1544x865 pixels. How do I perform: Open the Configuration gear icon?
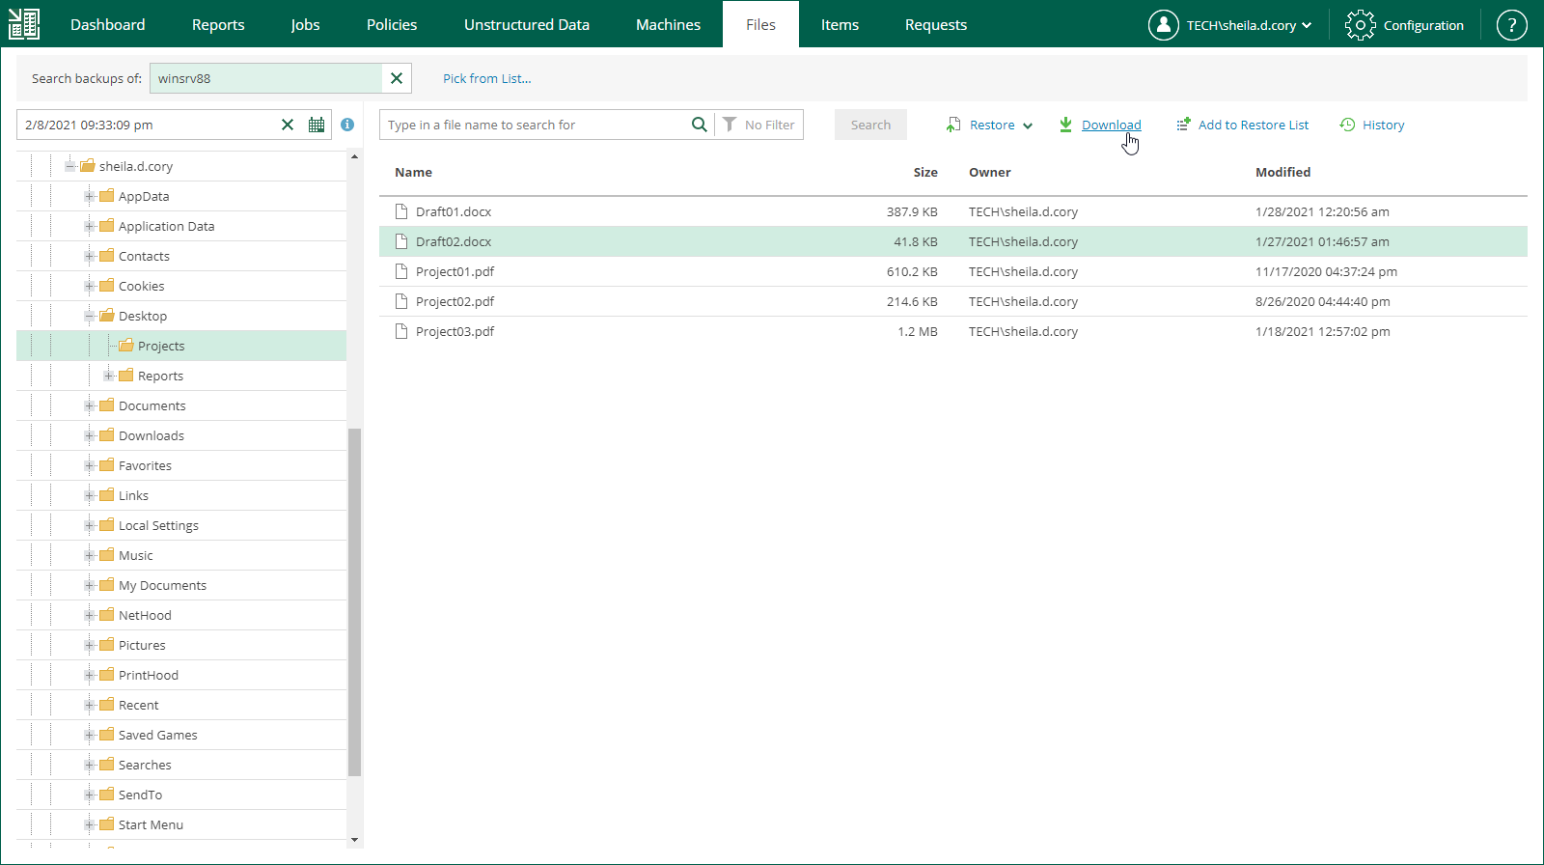[x=1360, y=25]
